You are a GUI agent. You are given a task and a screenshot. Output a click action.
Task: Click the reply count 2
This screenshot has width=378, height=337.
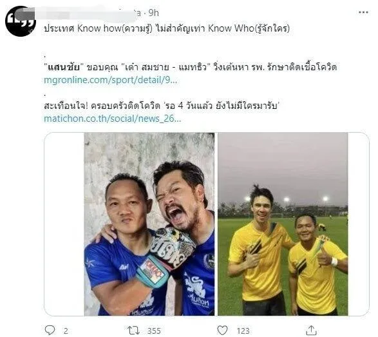(x=66, y=331)
